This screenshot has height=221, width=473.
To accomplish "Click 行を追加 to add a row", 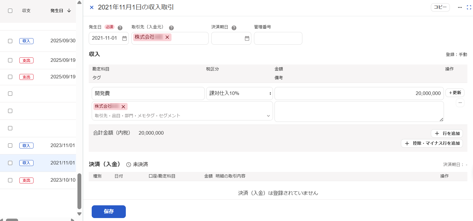I will (x=447, y=133).
